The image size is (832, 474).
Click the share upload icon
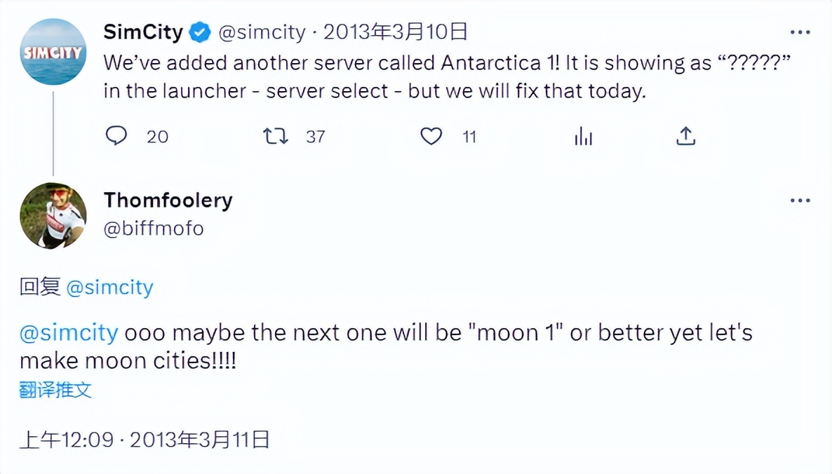pyautogui.click(x=685, y=136)
